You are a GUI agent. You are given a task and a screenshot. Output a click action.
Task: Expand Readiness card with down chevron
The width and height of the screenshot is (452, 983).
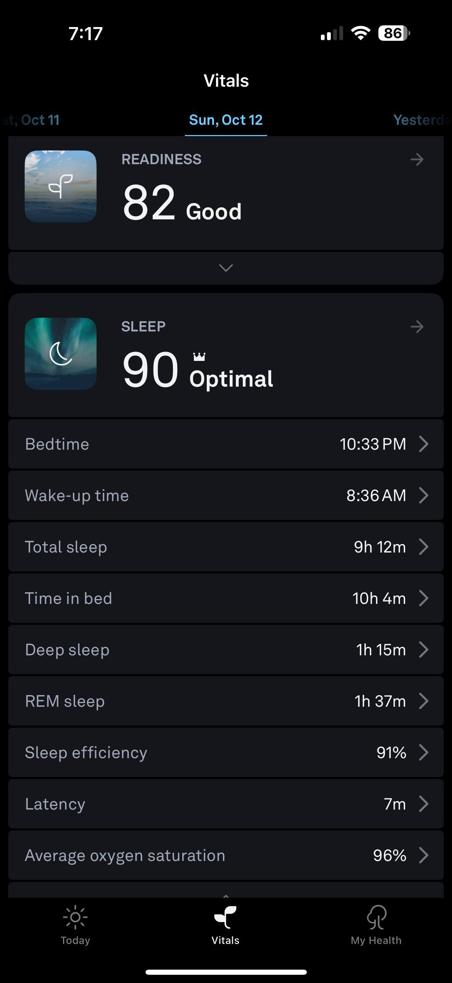coord(226,268)
